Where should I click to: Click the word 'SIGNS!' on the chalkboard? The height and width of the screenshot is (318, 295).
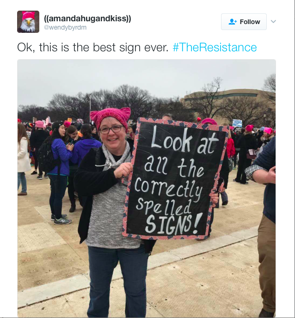click(x=173, y=224)
